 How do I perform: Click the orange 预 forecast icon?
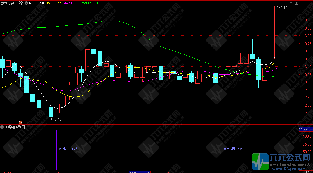coord(21,122)
